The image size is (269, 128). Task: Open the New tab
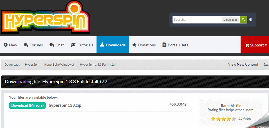tap(10, 45)
